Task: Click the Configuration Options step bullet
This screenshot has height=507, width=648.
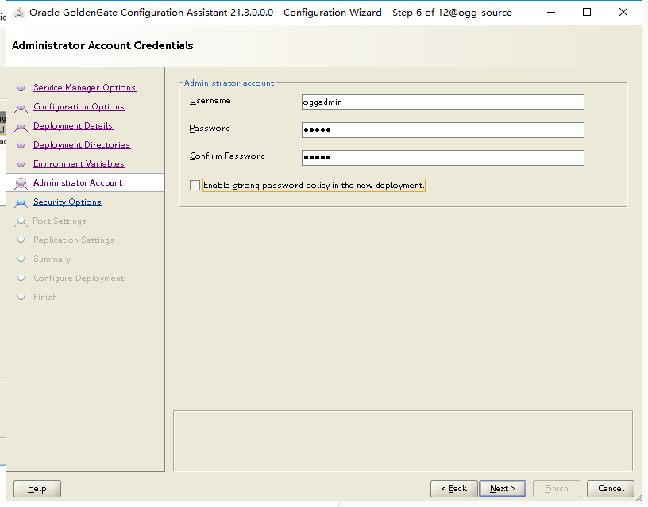Action: coord(21,107)
